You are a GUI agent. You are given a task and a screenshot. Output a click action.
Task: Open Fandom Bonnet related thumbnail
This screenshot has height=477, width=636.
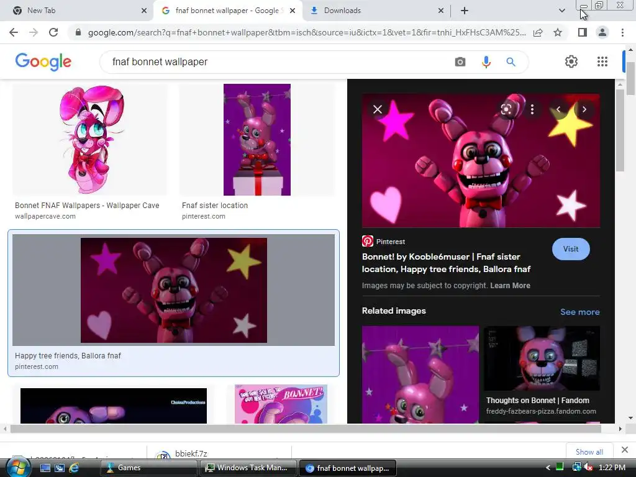tap(542, 358)
